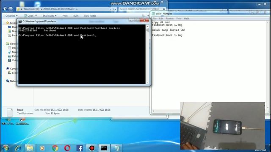271x152 pixels.
Task: Open Google Chrome from the taskbar
Action: pyautogui.click(x=55, y=148)
